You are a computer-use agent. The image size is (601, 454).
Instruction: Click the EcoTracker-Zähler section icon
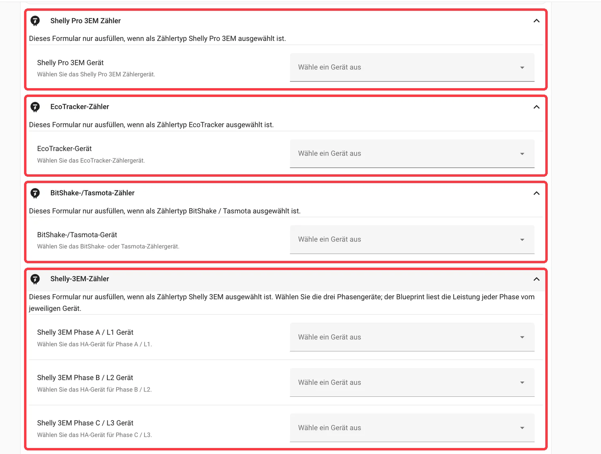point(35,107)
